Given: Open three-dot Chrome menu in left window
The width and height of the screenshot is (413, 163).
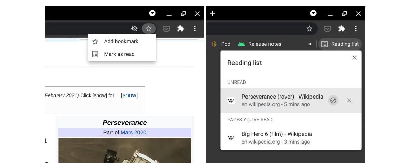Looking at the screenshot, I should (195, 29).
